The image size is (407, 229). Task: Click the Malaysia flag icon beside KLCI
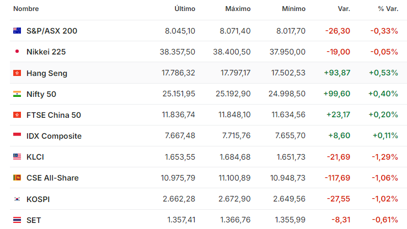click(17, 156)
